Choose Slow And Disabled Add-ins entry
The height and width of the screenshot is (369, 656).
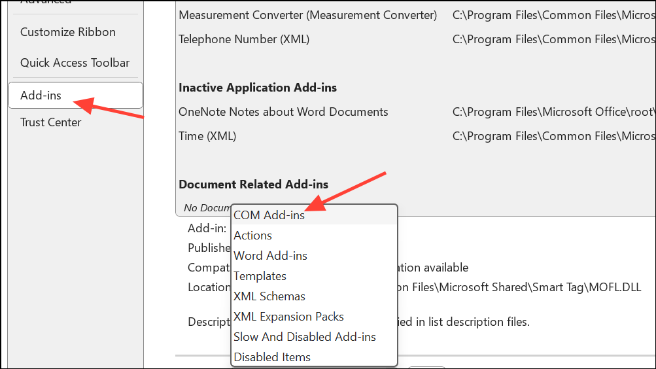[x=304, y=337]
